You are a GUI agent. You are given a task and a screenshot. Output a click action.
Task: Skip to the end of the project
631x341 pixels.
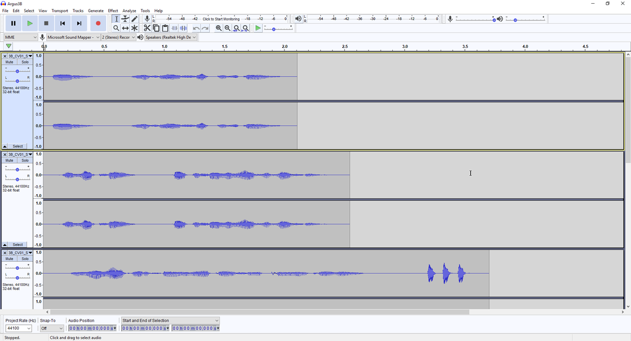click(x=79, y=23)
